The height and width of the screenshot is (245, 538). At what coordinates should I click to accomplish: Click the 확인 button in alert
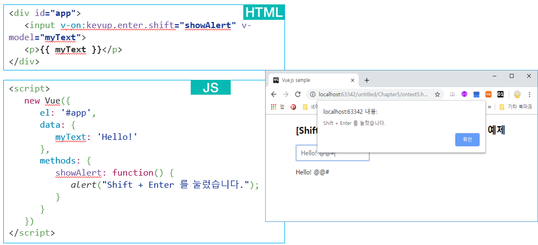(x=467, y=139)
